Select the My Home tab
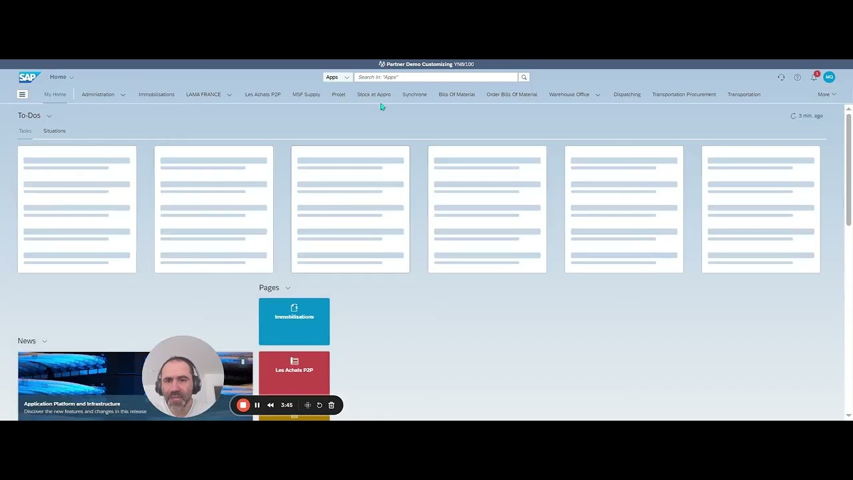The height and width of the screenshot is (480, 853). pyautogui.click(x=55, y=95)
